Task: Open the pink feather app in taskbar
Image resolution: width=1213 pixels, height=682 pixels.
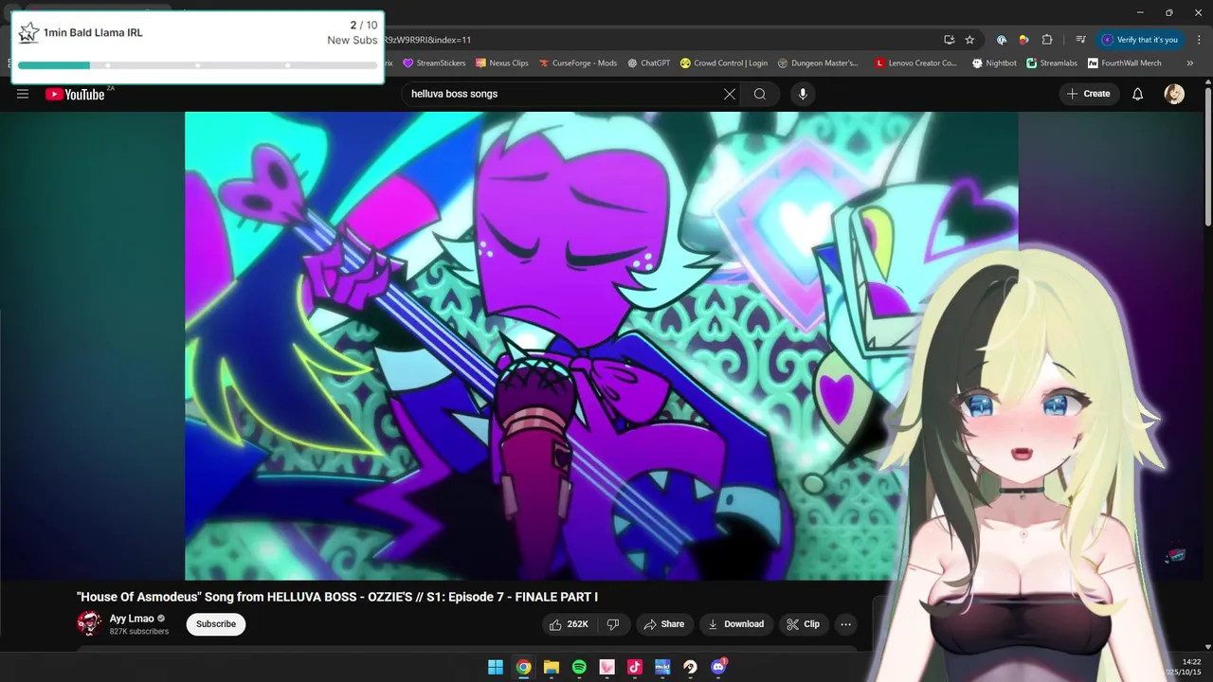Action: point(607,667)
